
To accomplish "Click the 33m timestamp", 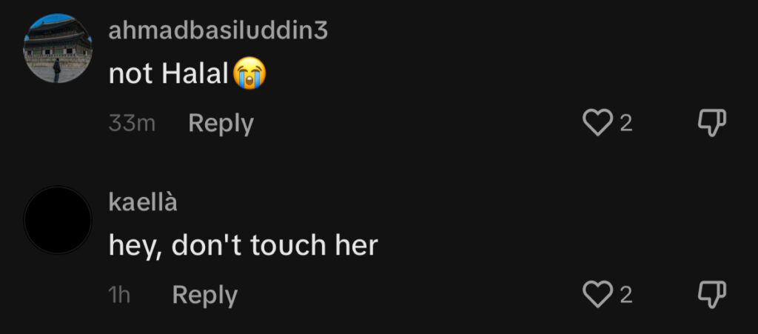I will coord(132,124).
